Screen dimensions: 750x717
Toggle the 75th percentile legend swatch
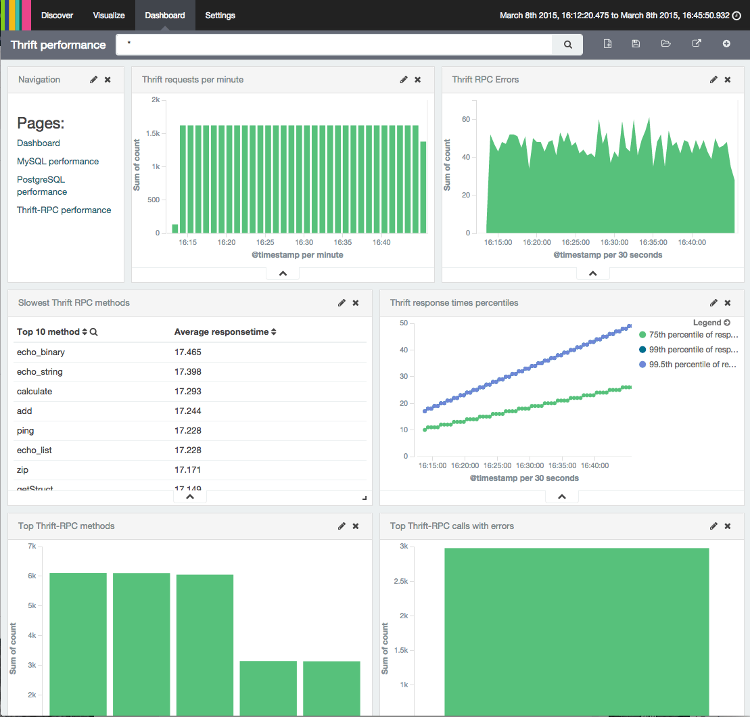click(x=642, y=335)
